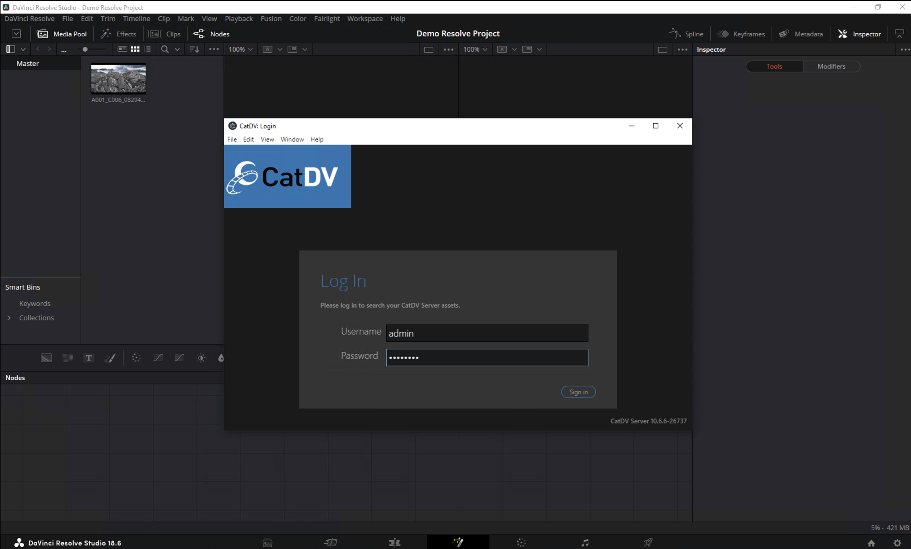Screen dimensions: 911x549
Task: Open Project Settings gear icon
Action: 897,543
